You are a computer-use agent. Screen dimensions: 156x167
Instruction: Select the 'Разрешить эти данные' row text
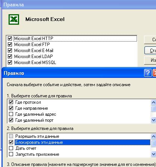pos(37,136)
